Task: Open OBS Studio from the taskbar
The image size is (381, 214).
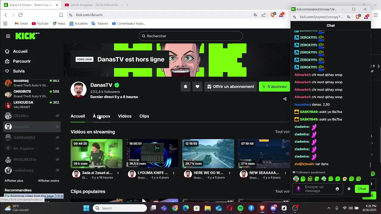Action: tap(295, 208)
